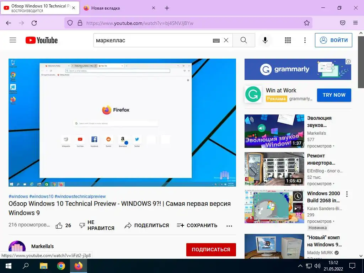364x273 pixels.
Task: Open the Pocket save icon
Action: click(343, 23)
